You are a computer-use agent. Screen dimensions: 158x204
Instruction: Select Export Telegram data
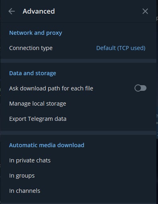78,119
